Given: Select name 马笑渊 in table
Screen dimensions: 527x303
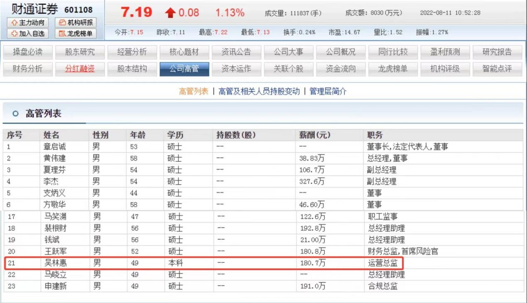Looking at the screenshot, I should (x=56, y=217).
